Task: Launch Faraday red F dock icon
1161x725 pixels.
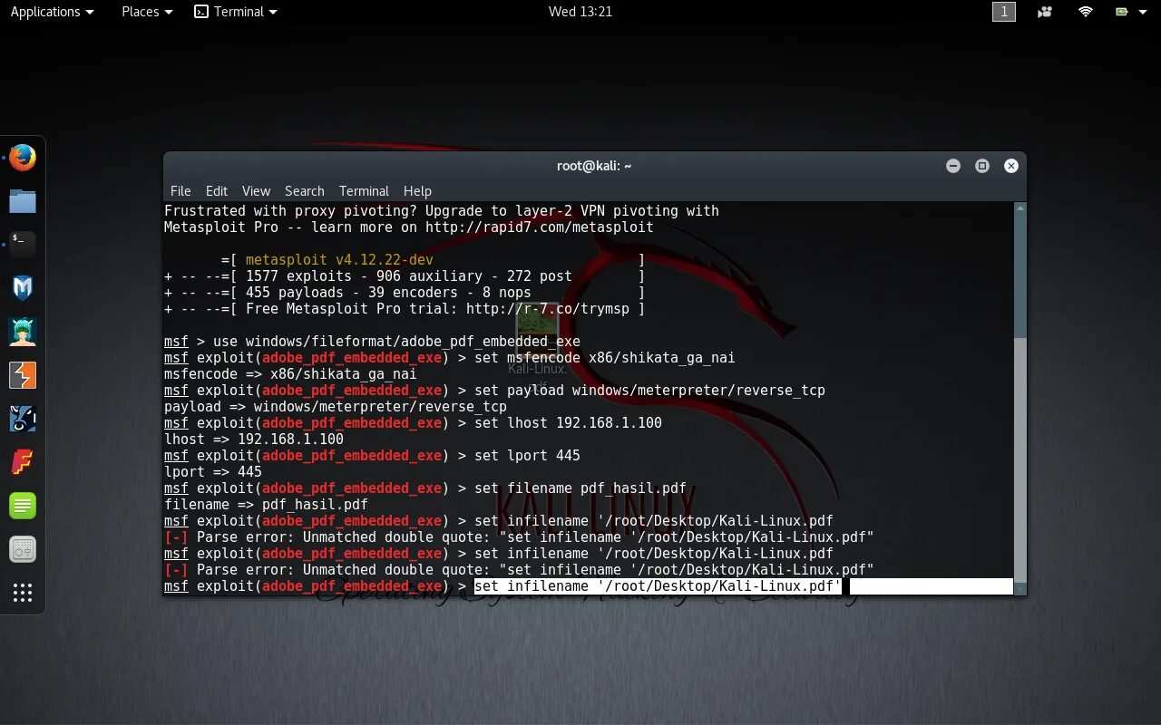Action: tap(23, 462)
